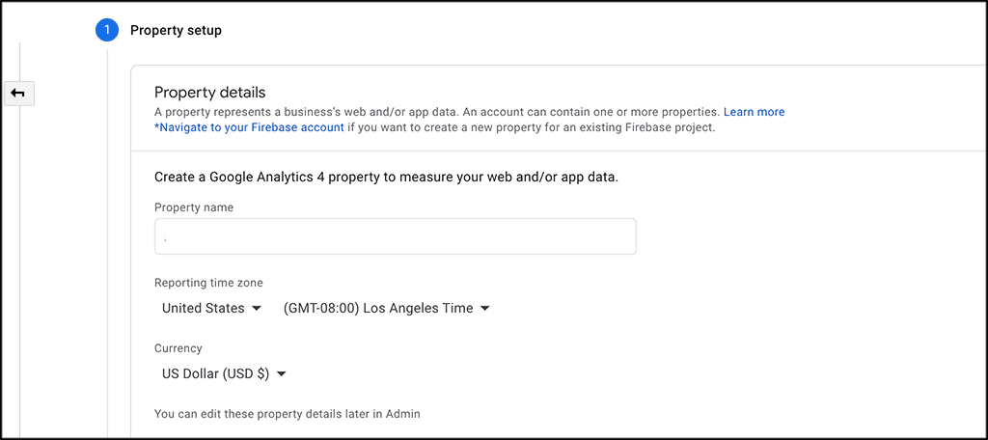Open the Learn more link

(x=754, y=112)
